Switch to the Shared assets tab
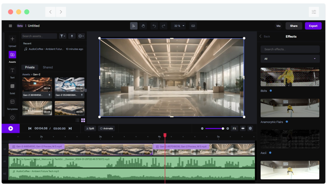 pos(47,67)
